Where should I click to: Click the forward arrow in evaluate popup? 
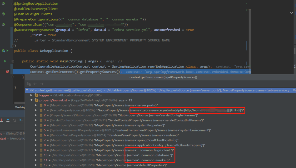point(42,84)
